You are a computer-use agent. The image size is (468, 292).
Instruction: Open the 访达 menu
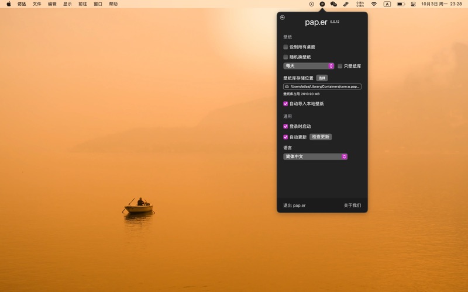pos(22,4)
